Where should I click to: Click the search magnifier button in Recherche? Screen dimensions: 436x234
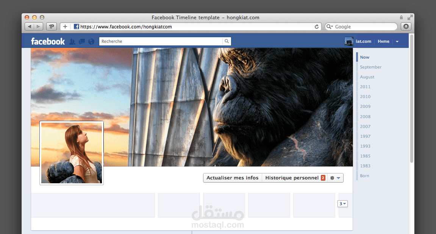pyautogui.click(x=227, y=41)
